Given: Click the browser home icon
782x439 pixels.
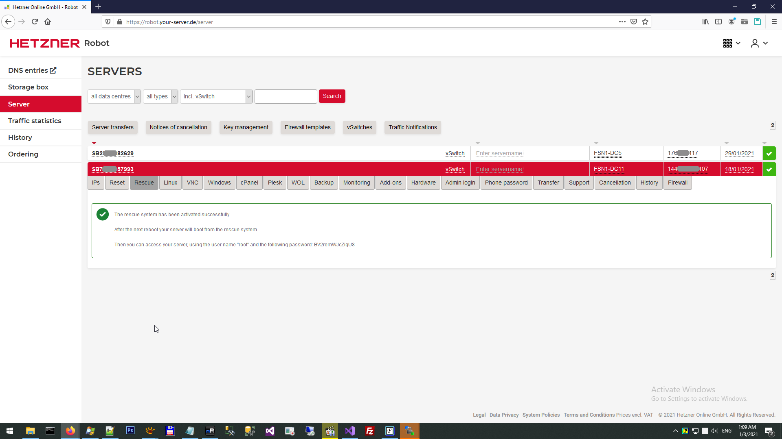Looking at the screenshot, I should tap(48, 22).
